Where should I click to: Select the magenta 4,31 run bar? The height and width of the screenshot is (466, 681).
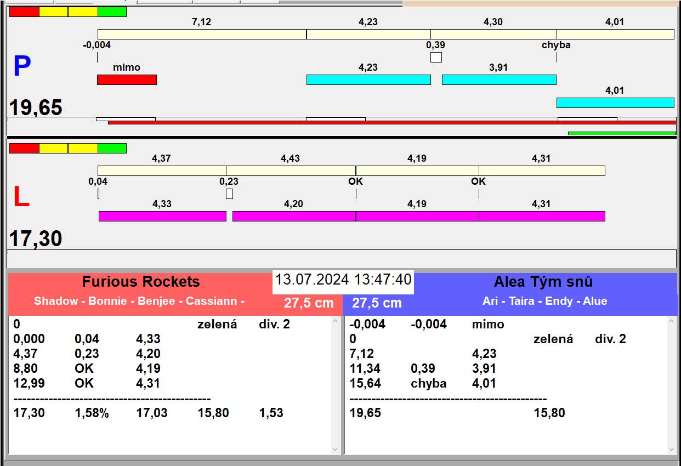point(542,216)
